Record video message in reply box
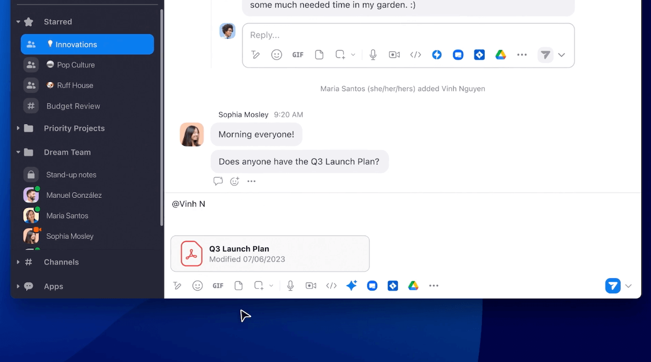 394,55
